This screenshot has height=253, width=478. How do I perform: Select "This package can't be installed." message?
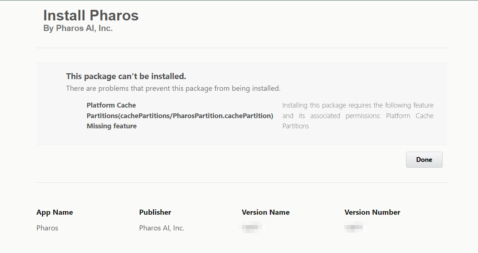tap(126, 76)
